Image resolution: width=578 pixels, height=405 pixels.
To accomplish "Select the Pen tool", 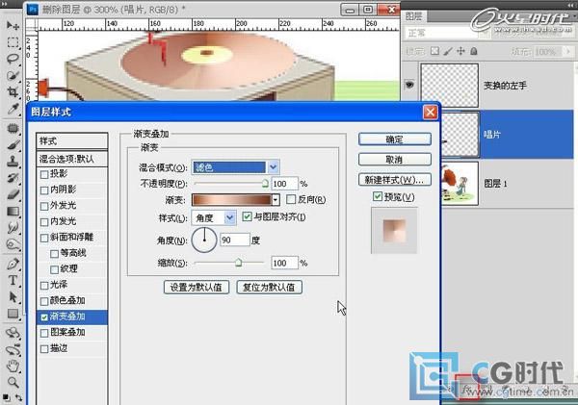I will click(x=13, y=264).
